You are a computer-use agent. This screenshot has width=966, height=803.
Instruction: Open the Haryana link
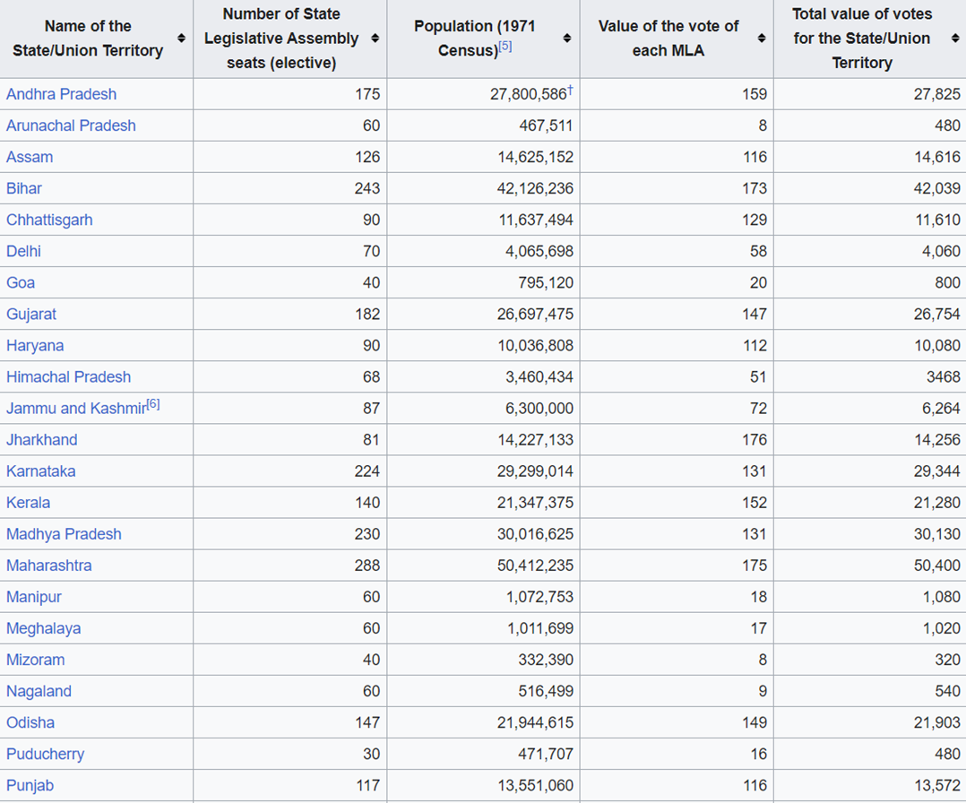click(34, 346)
